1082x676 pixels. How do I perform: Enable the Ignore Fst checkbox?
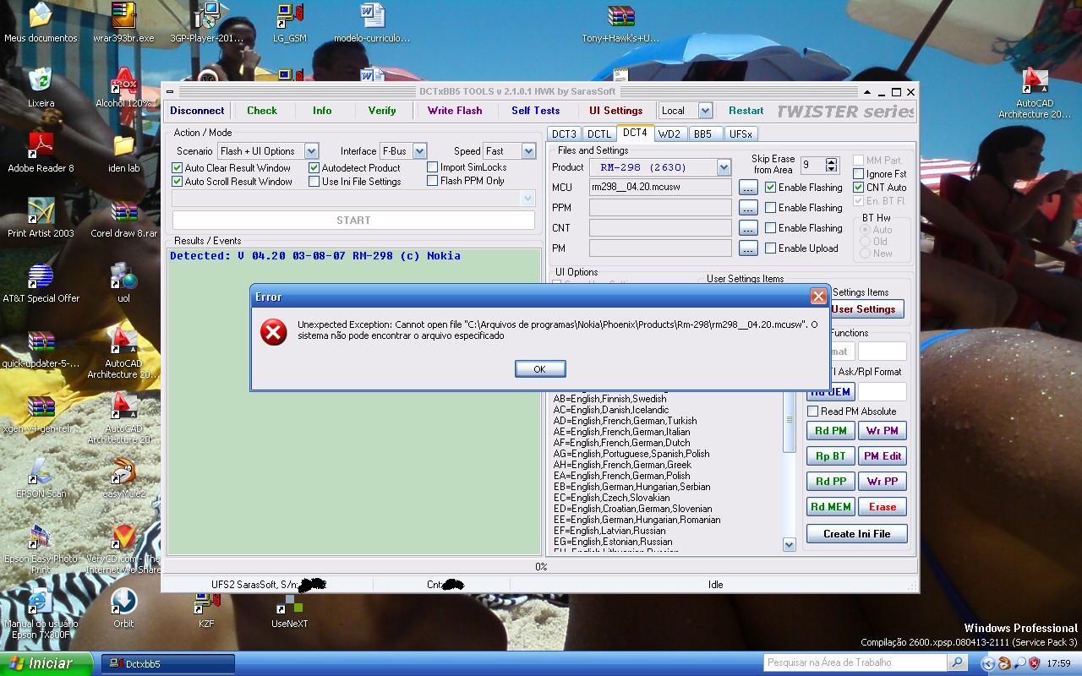click(859, 174)
